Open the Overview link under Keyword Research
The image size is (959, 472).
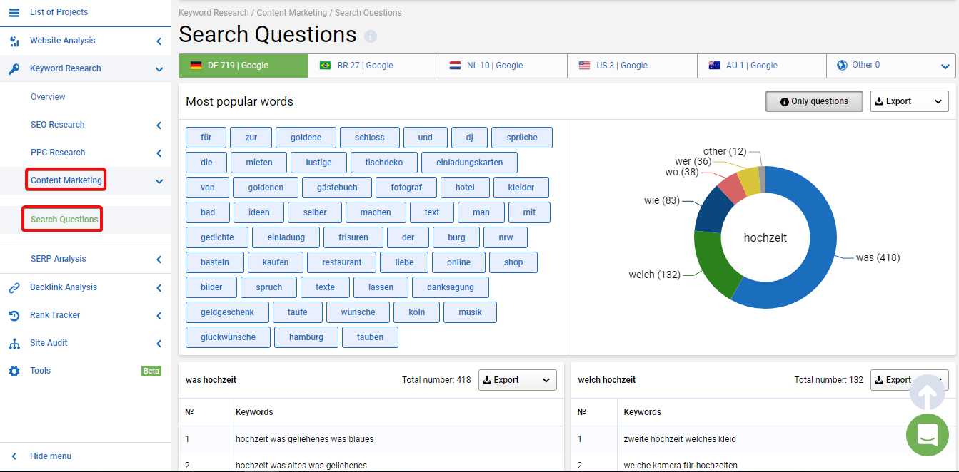48,97
